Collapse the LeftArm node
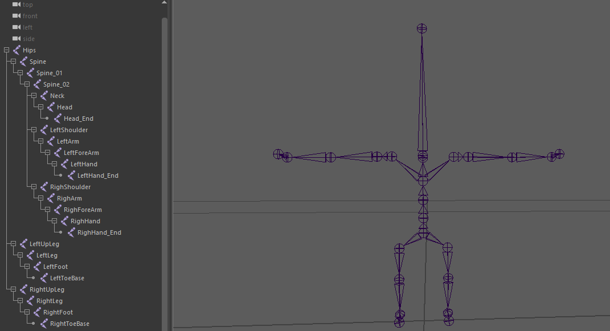 [x=40, y=141]
